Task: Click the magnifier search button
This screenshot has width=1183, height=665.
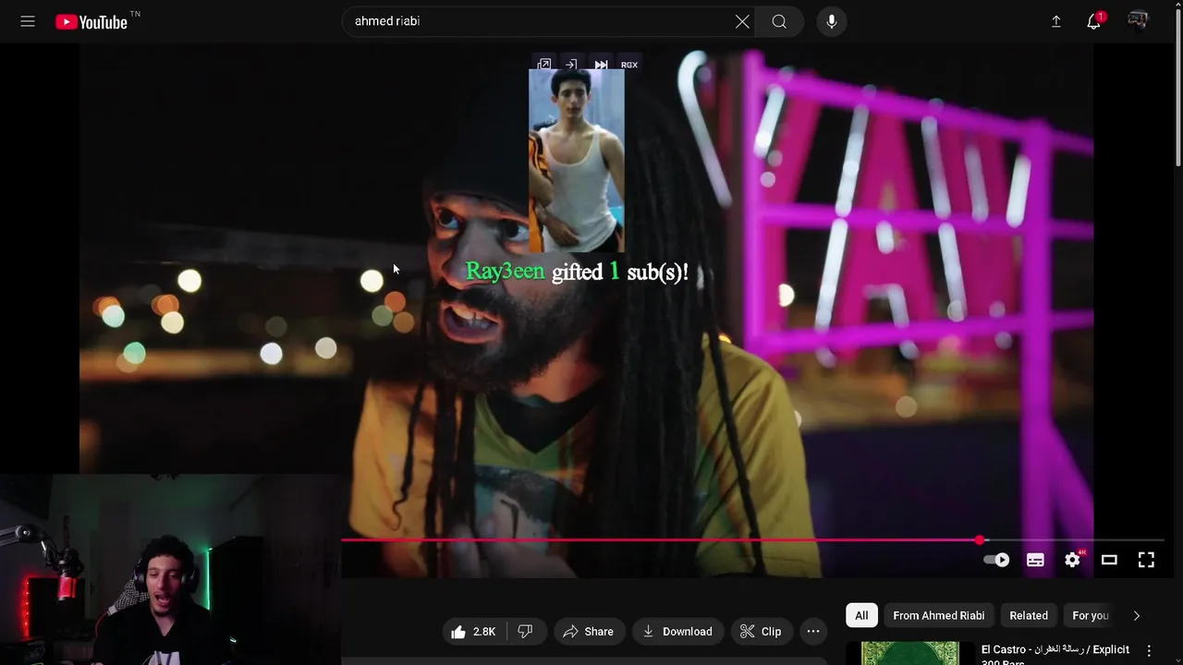Action: [x=779, y=21]
